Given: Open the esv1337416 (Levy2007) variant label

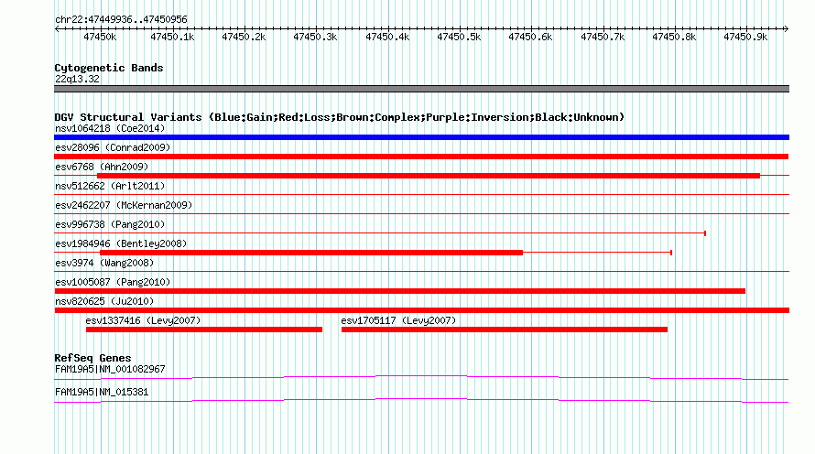Looking at the screenshot, I should pos(143,320).
